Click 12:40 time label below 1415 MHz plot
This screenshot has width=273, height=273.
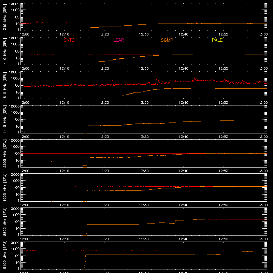[x=184, y=137]
